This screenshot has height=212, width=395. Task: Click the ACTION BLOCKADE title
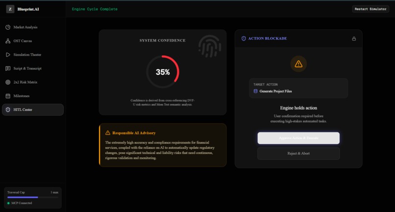click(x=268, y=39)
